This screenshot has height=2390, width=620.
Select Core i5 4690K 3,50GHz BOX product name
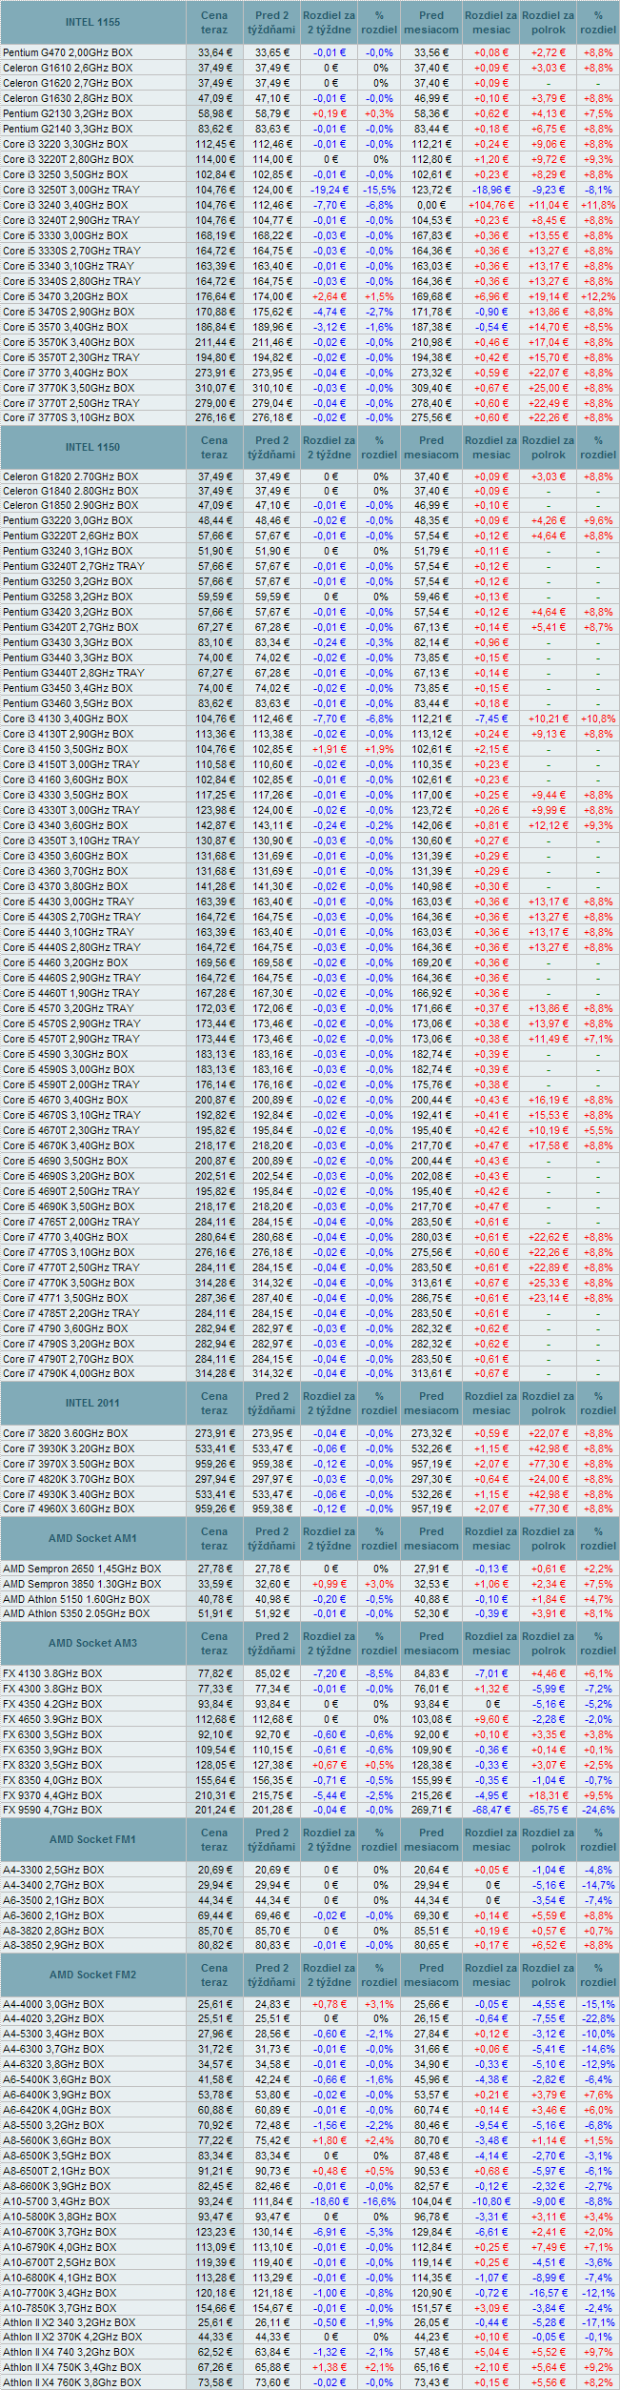(x=69, y=1206)
